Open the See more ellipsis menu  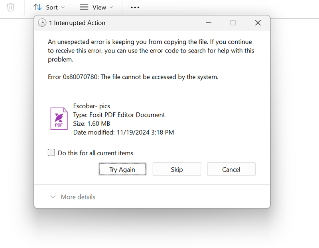[x=135, y=7]
